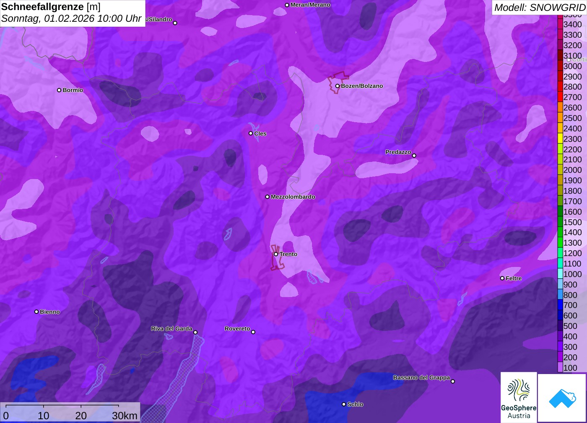
Task: Click the "30km" scale bar label
Action: (125, 415)
